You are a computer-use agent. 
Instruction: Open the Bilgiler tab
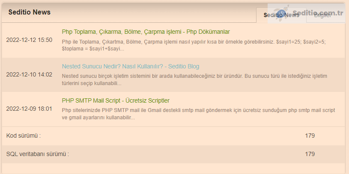pos(322,15)
